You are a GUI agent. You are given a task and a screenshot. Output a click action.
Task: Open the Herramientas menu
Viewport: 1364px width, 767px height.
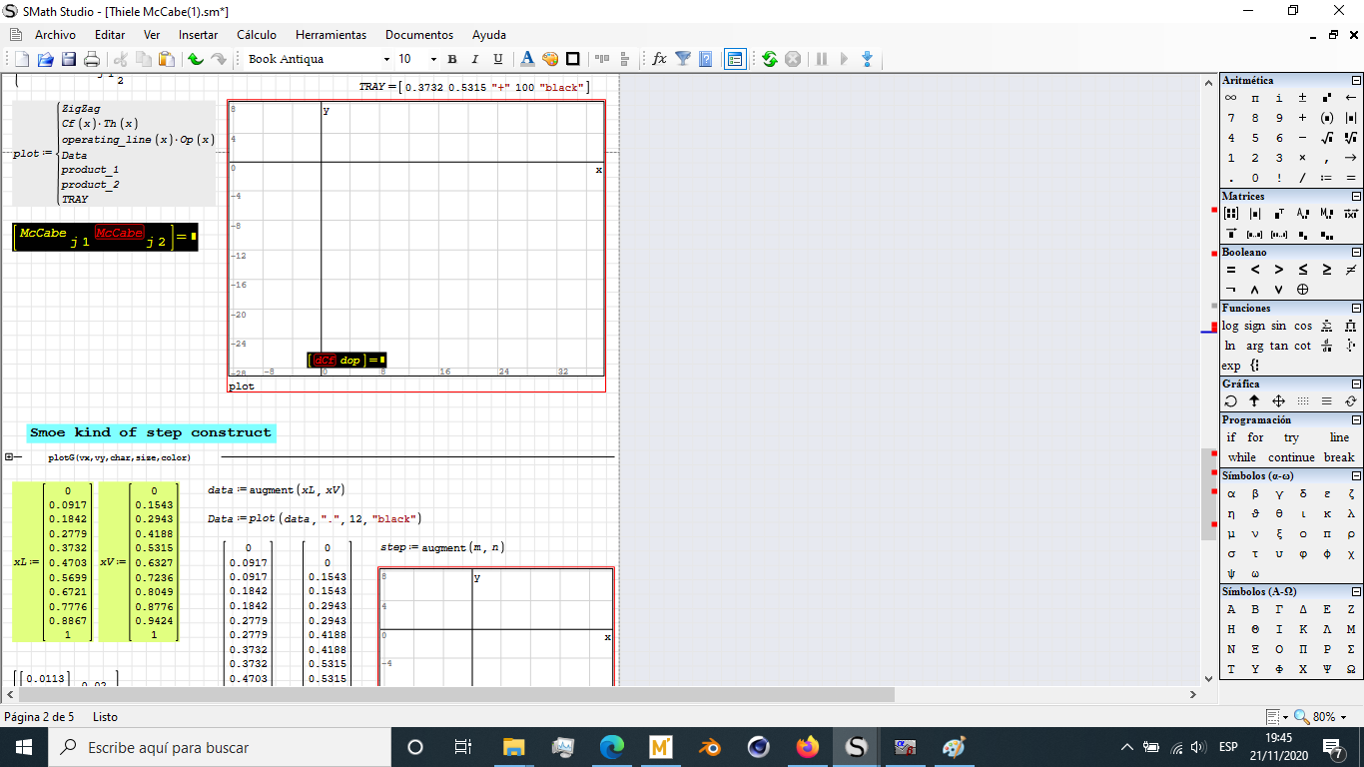click(x=331, y=35)
